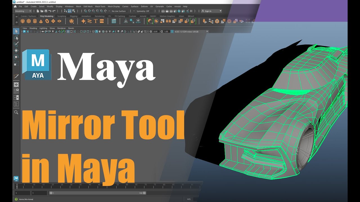Switch to single-pane layout icon

(x=16, y=84)
